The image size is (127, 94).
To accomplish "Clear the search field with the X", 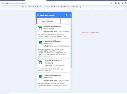I will (x=68, y=21).
